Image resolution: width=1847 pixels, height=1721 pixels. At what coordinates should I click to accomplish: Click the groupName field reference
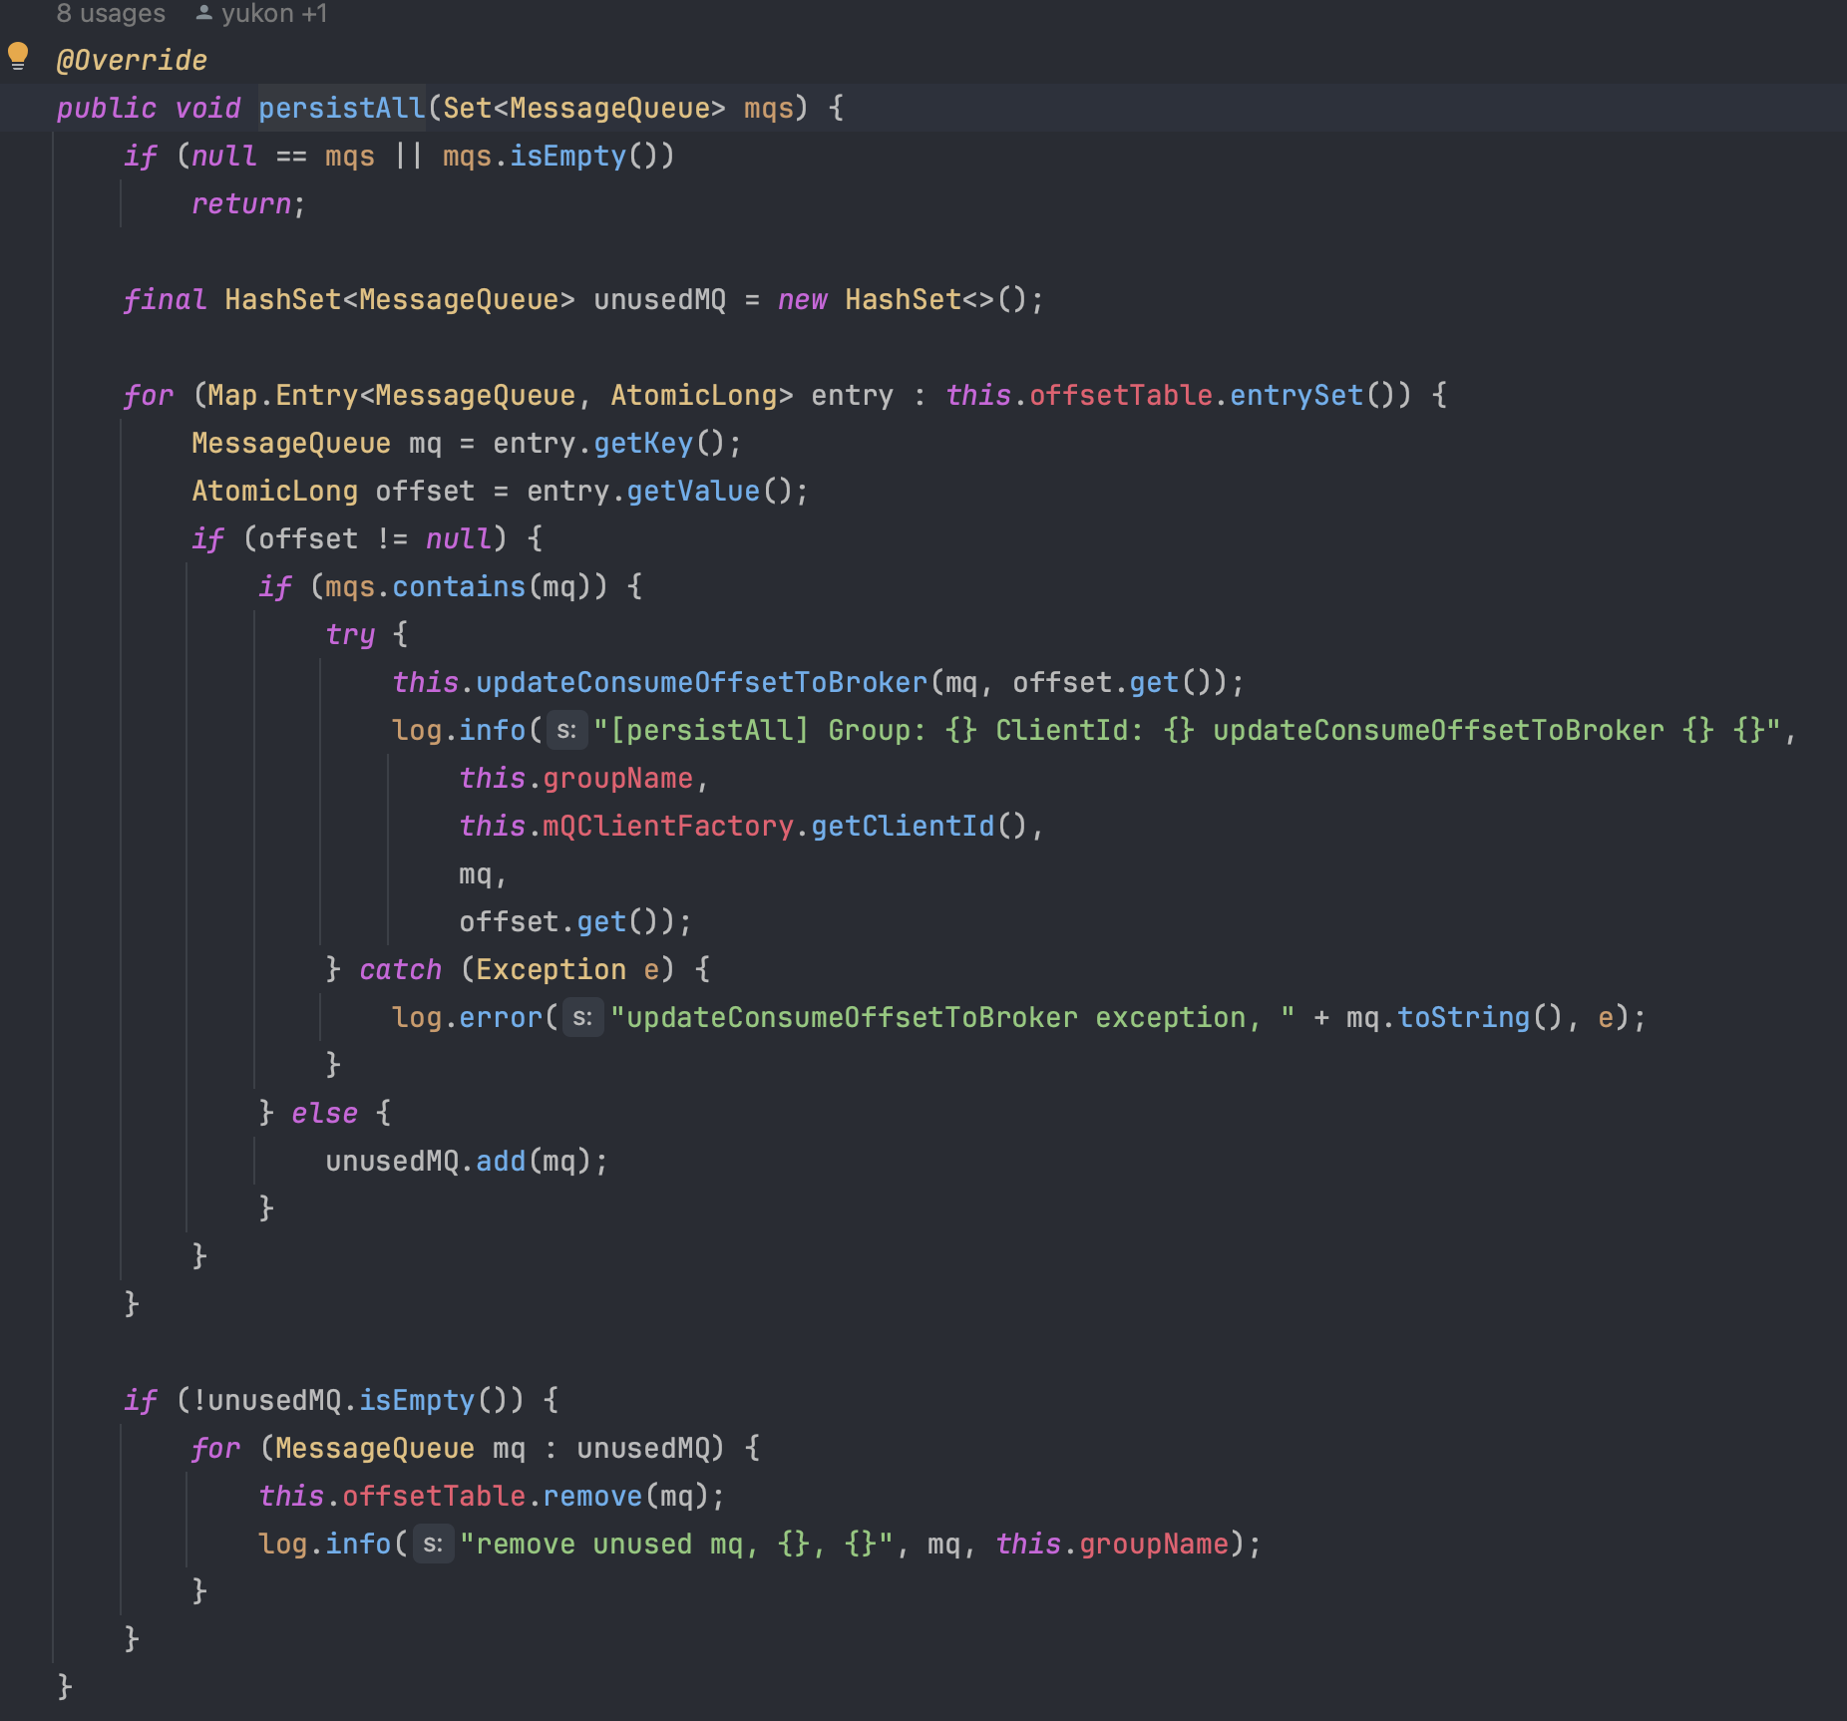click(618, 778)
